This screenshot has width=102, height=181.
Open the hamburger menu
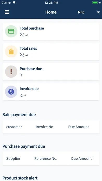point(7,12)
